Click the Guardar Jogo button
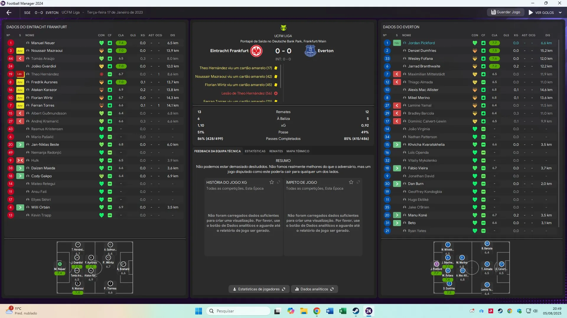The height and width of the screenshot is (318, 567). click(x=506, y=12)
